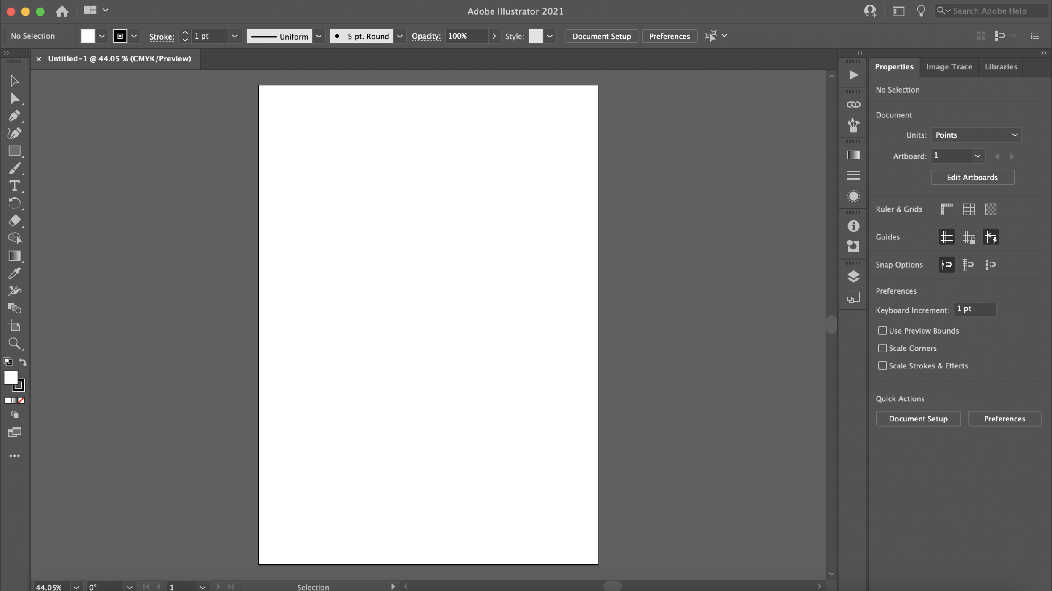Select the Paintbrush tool
Screen dimensions: 1052x591
click(14, 168)
